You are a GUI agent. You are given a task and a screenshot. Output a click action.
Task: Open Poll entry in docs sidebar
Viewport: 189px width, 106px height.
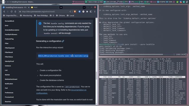coord(6,88)
